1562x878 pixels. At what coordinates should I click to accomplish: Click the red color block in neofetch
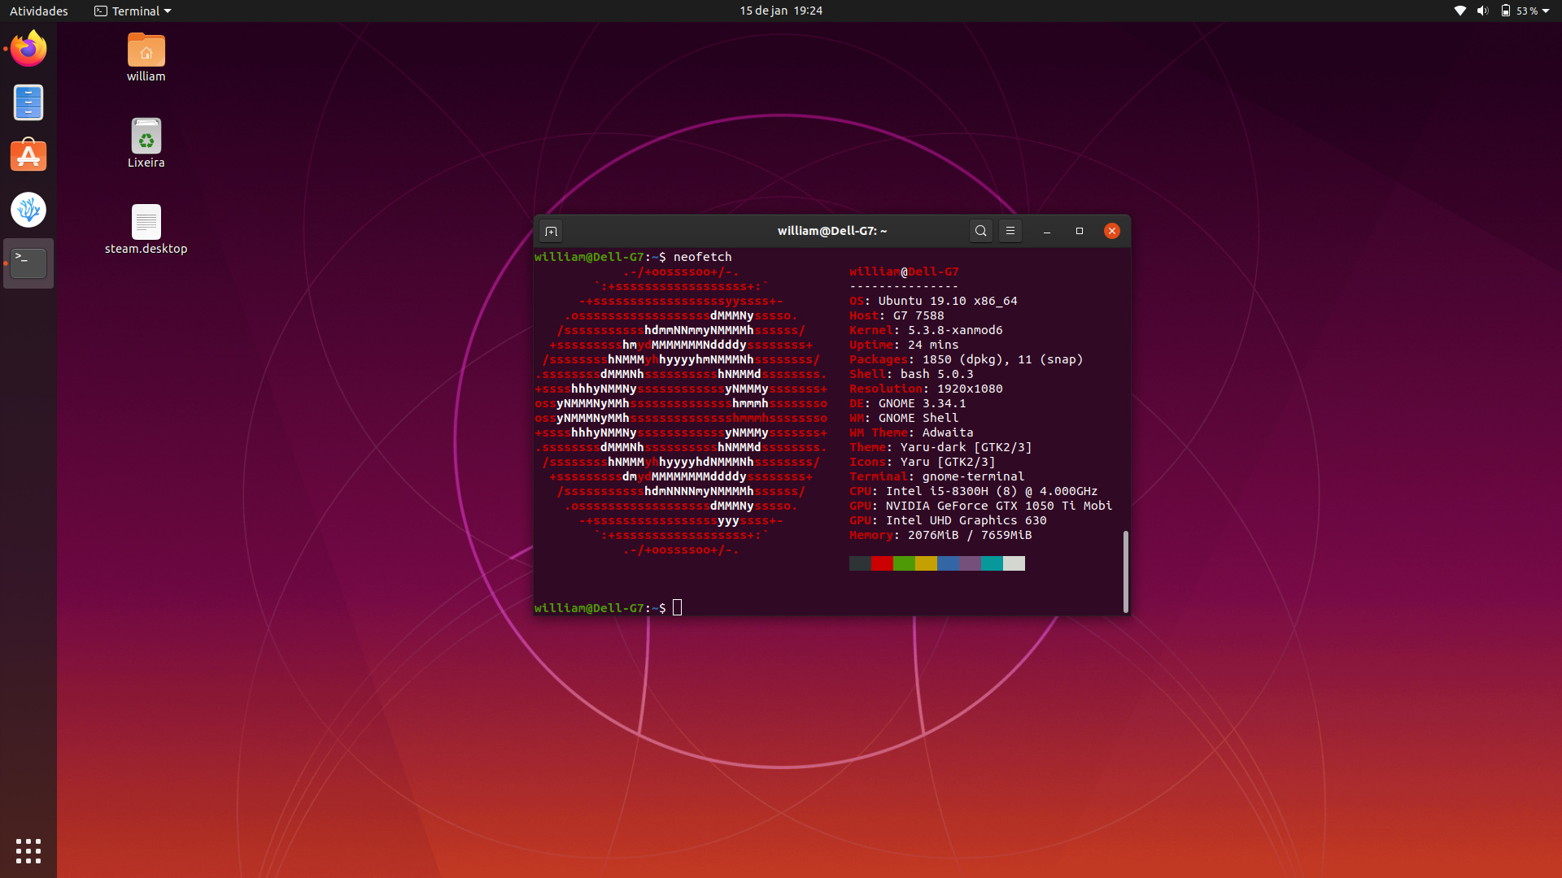pyautogui.click(x=882, y=563)
